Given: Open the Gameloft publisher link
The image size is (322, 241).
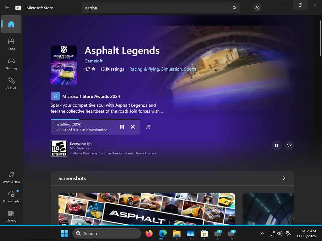Looking at the screenshot, I should 93,61.
